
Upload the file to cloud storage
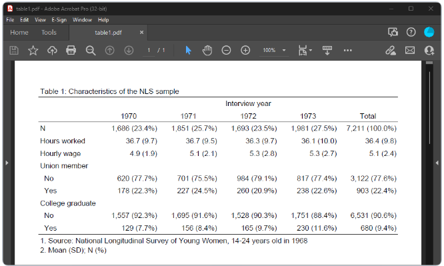click(52, 51)
